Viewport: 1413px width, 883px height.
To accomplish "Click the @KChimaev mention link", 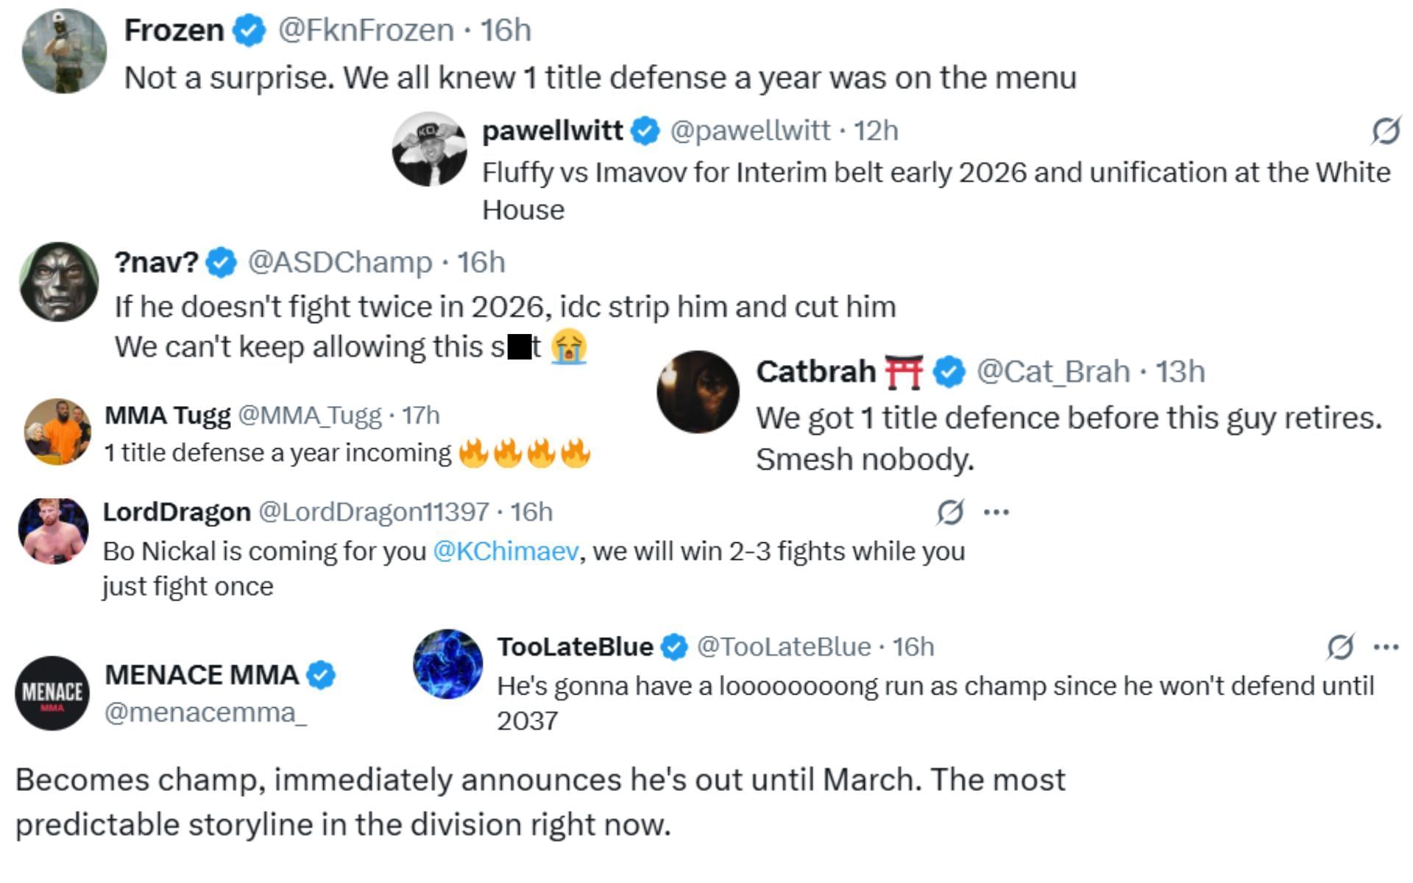I will point(503,550).
